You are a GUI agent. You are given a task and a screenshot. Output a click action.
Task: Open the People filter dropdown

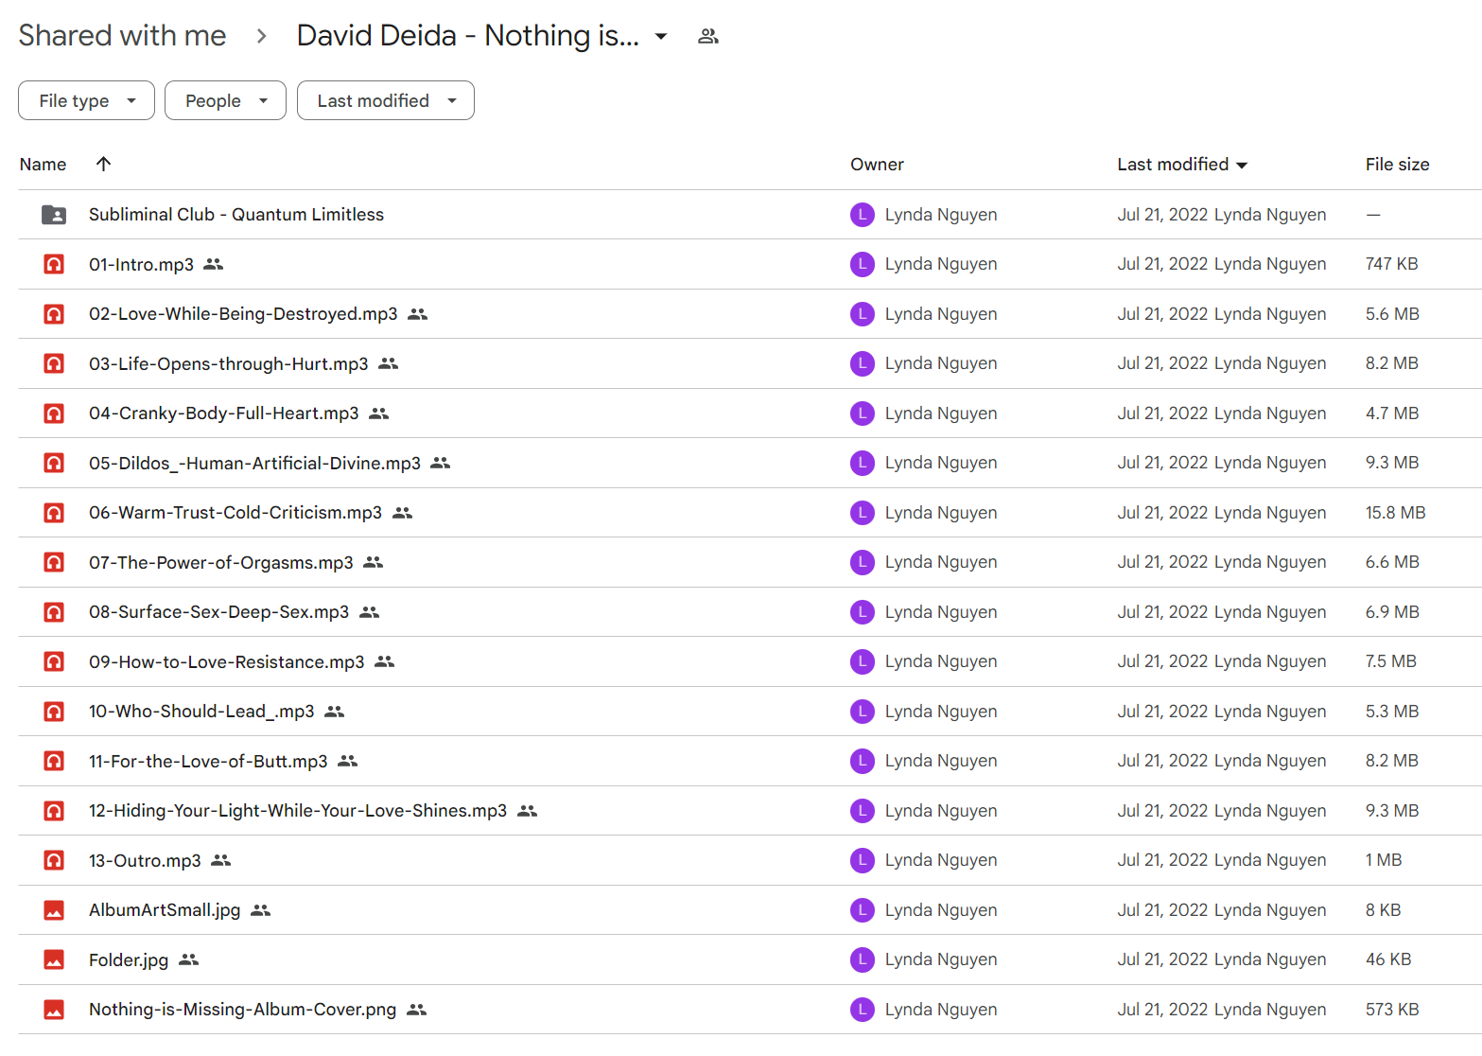(x=225, y=100)
